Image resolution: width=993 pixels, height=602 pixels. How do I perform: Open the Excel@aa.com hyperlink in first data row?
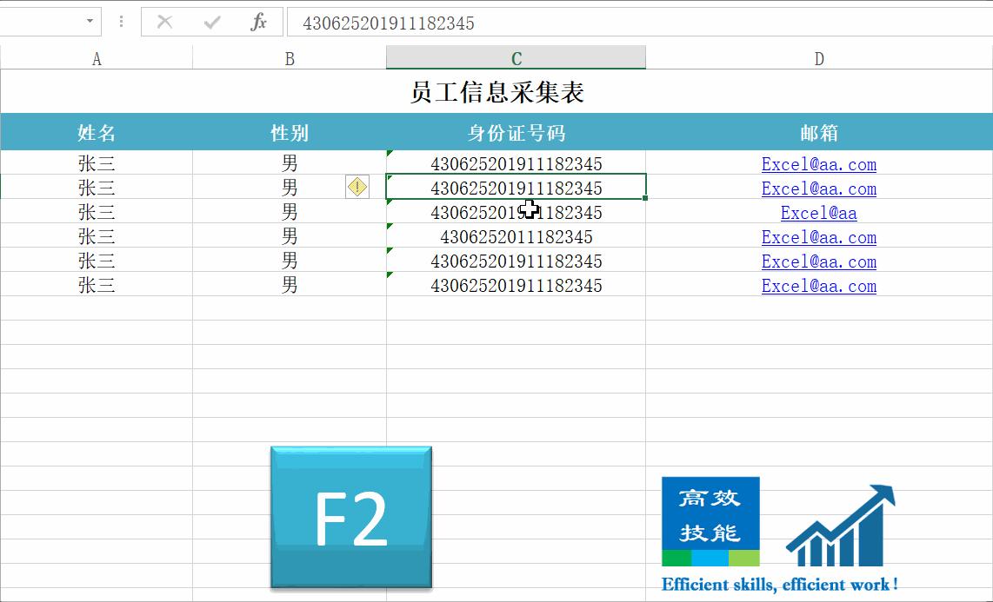(x=818, y=164)
